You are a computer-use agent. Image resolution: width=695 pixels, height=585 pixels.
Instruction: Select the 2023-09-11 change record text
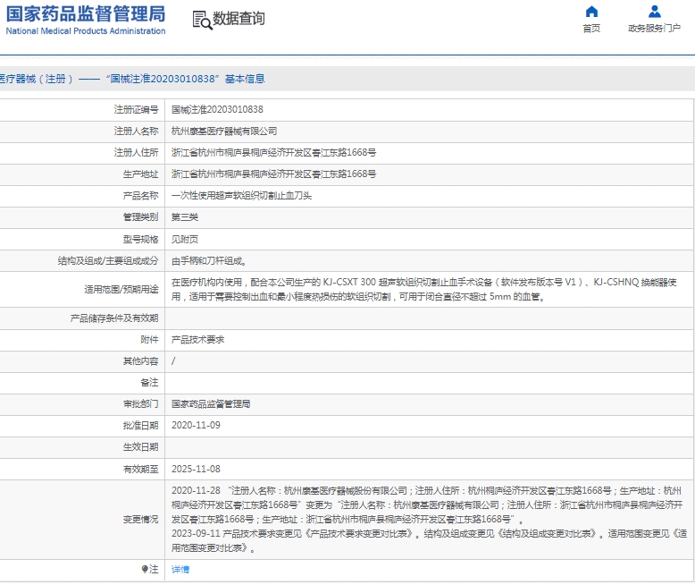coord(429,540)
